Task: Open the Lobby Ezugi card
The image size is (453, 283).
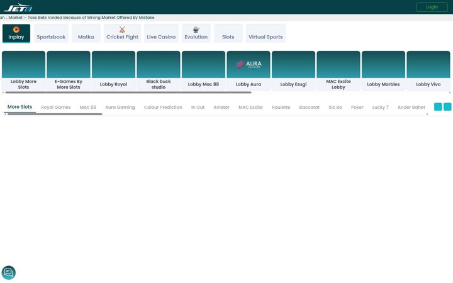Action: [x=294, y=70]
